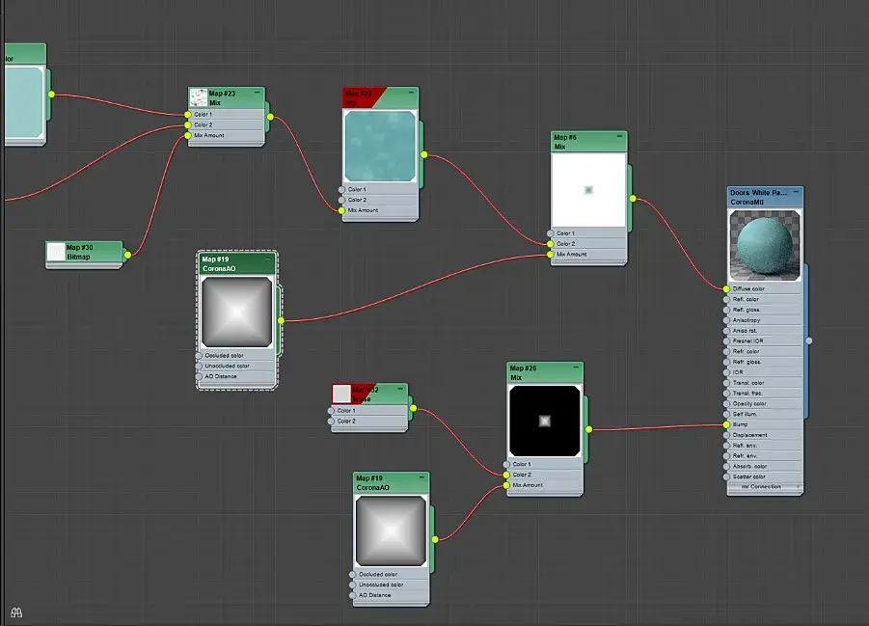Collapse the Map #32 Noise node
Screen dimensions: 869x626
tap(400, 389)
